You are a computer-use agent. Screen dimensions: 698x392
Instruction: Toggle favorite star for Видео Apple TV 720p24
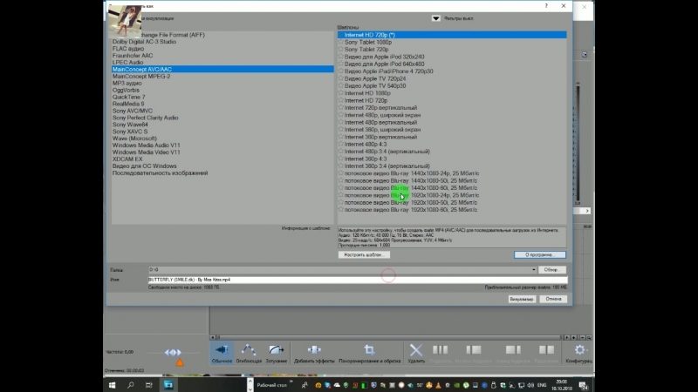[340, 78]
